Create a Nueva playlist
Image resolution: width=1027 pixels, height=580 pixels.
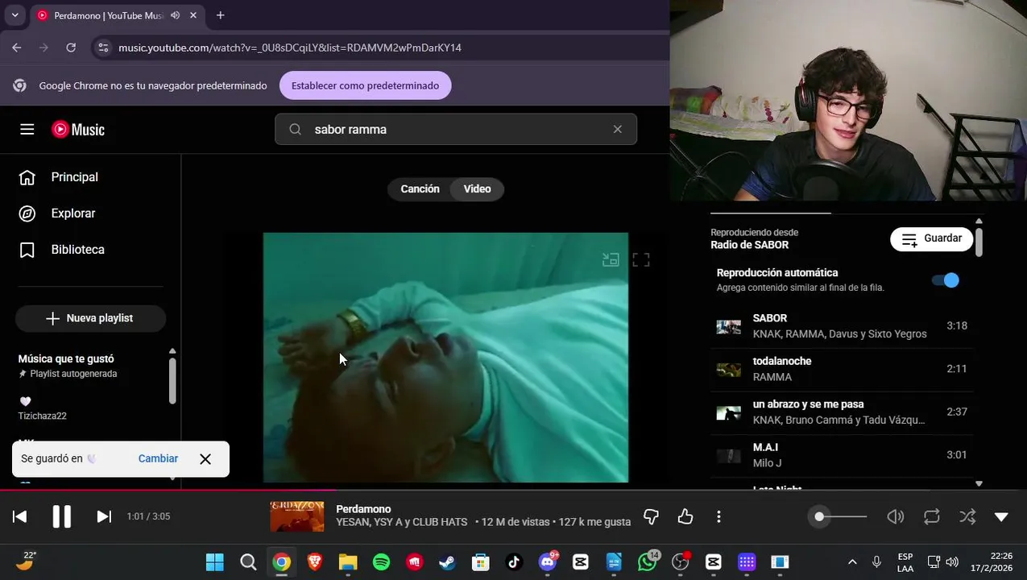click(90, 318)
